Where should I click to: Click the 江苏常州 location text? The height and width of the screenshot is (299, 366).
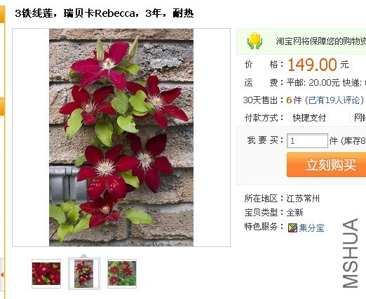(303, 199)
